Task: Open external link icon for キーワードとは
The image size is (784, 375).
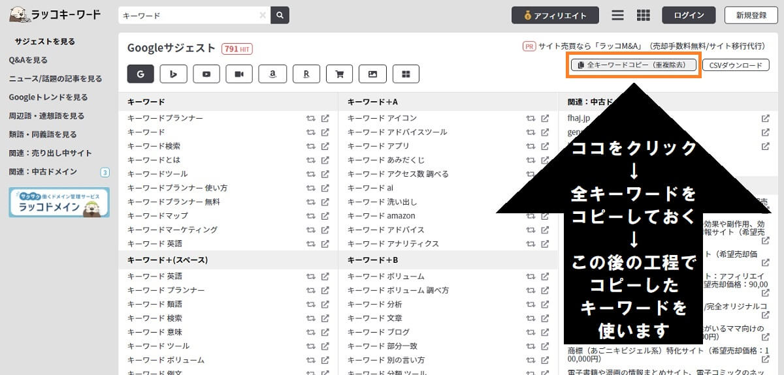Action: click(325, 160)
